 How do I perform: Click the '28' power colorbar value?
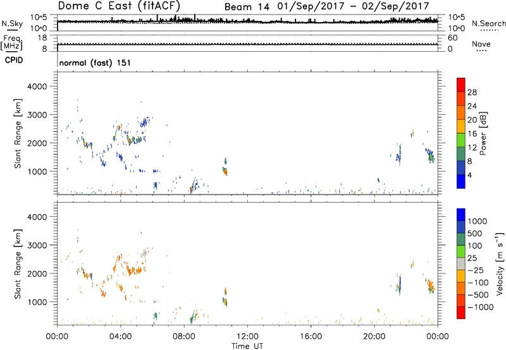pos(472,92)
